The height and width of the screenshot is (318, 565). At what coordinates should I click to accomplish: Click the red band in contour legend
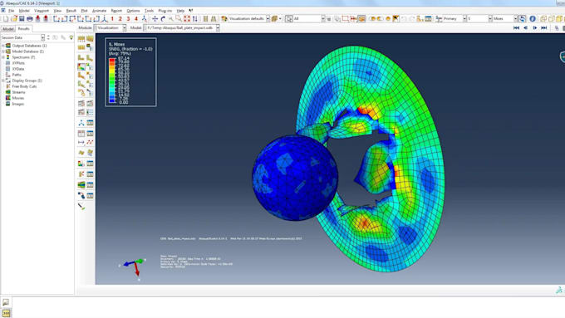coord(112,61)
